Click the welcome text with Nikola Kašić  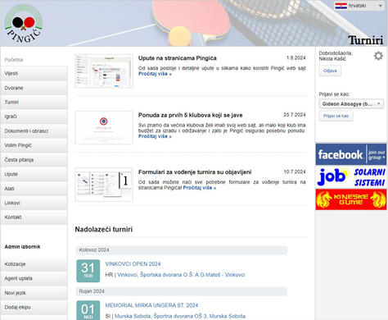[x=336, y=56]
